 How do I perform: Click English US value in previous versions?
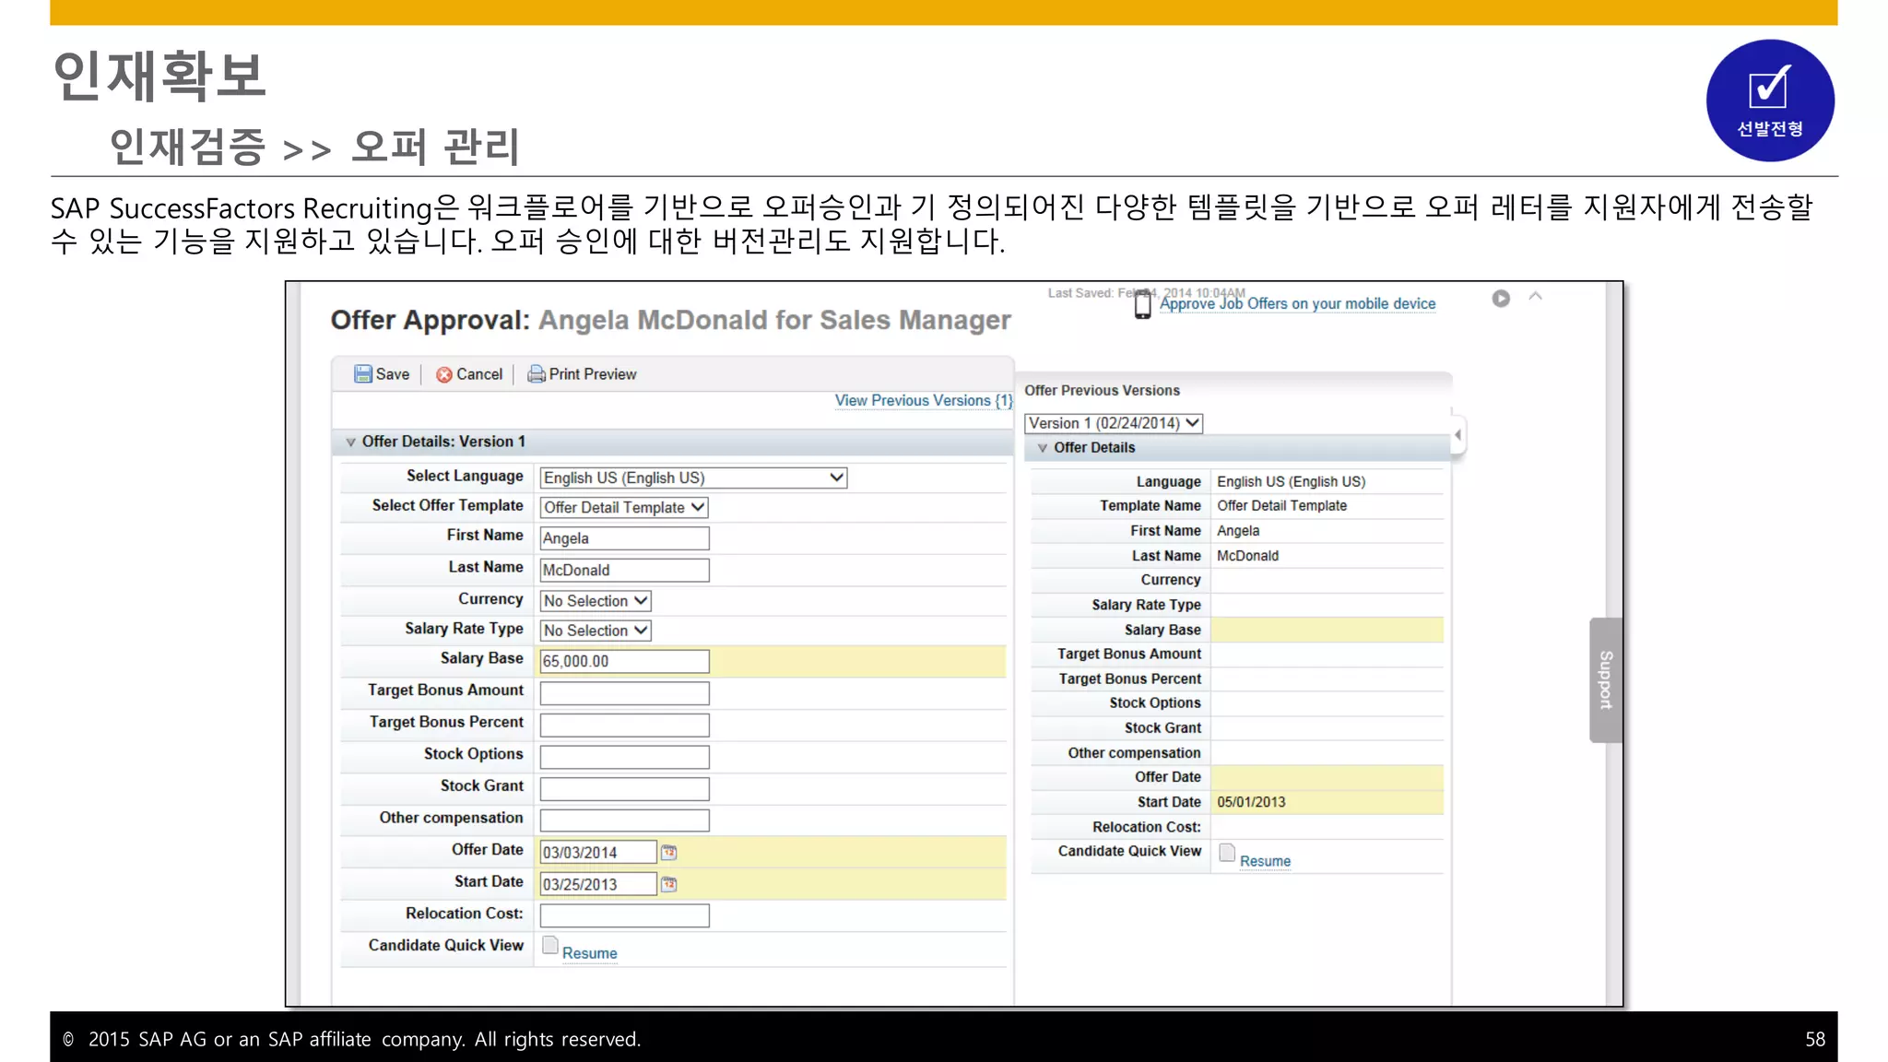click(1291, 481)
